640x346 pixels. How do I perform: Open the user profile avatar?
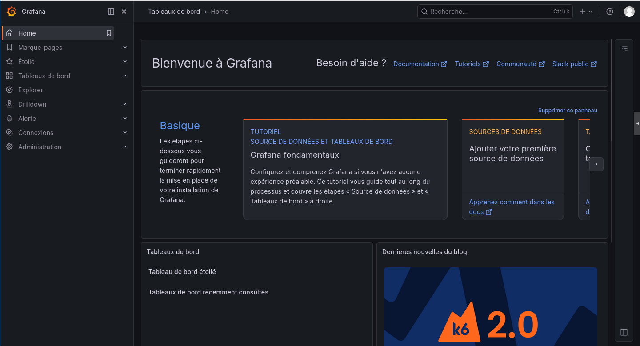click(629, 12)
